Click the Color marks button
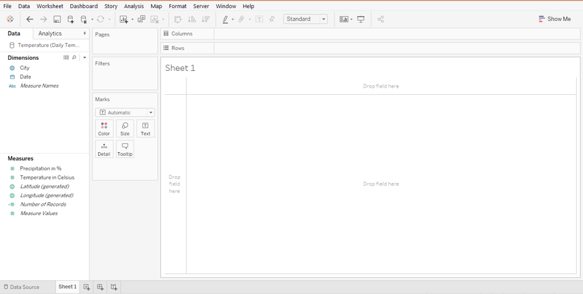The image size is (583, 294). [x=104, y=129]
